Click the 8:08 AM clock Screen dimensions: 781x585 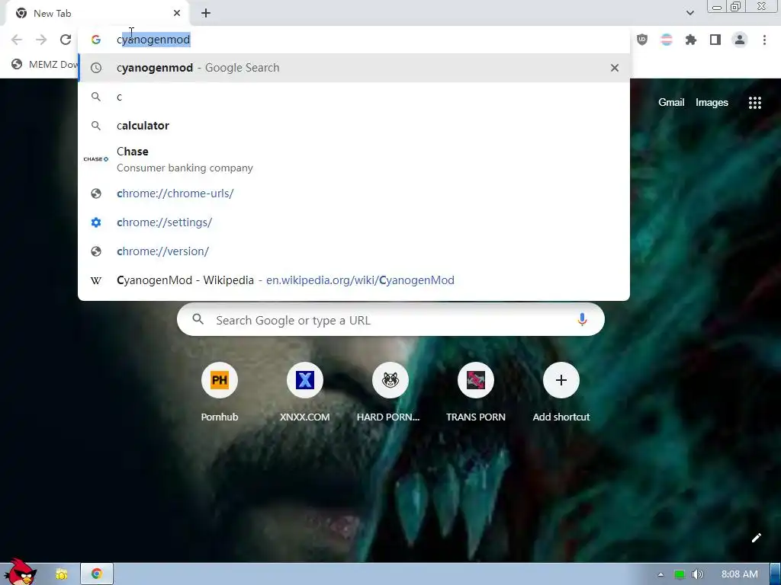[740, 574]
